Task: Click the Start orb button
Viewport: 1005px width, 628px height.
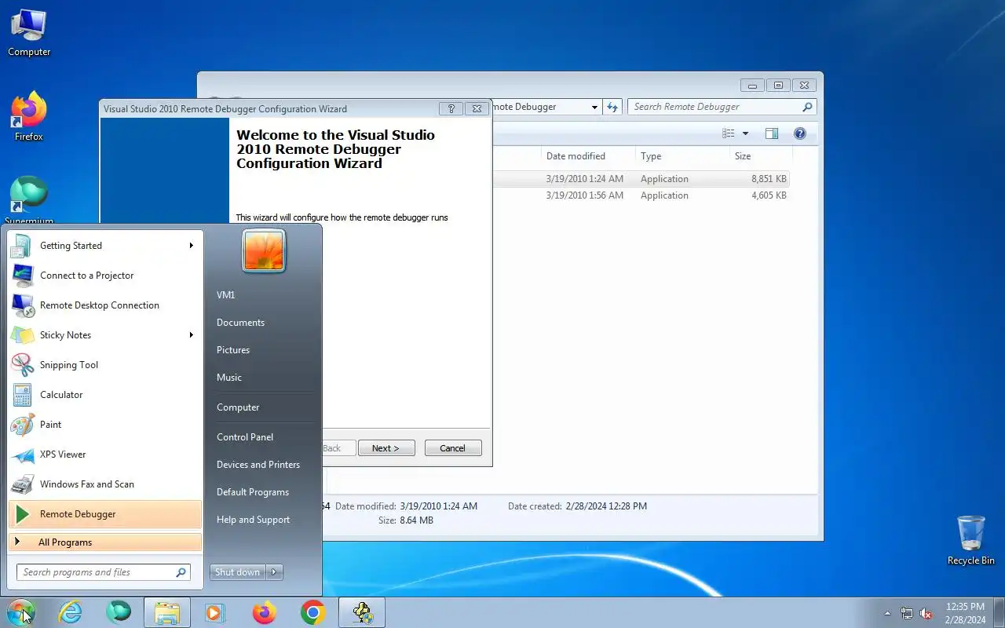Action: click(20, 612)
